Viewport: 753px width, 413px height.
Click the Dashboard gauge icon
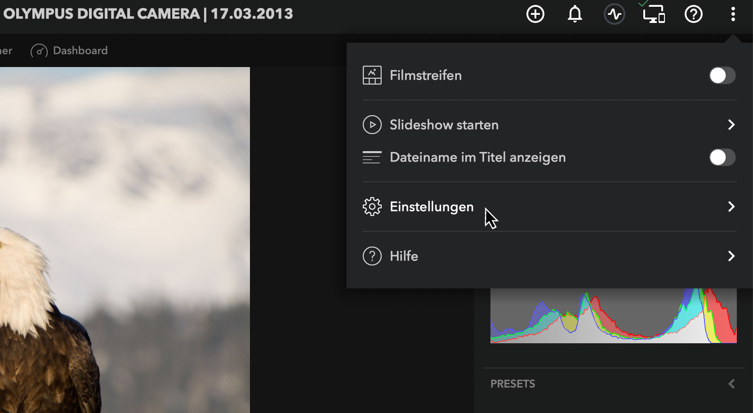pyautogui.click(x=39, y=51)
